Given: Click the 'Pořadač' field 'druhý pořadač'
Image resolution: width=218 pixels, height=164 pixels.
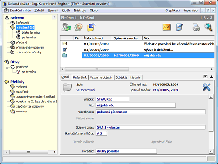Looking at the screenshot, I should pos(126,151).
